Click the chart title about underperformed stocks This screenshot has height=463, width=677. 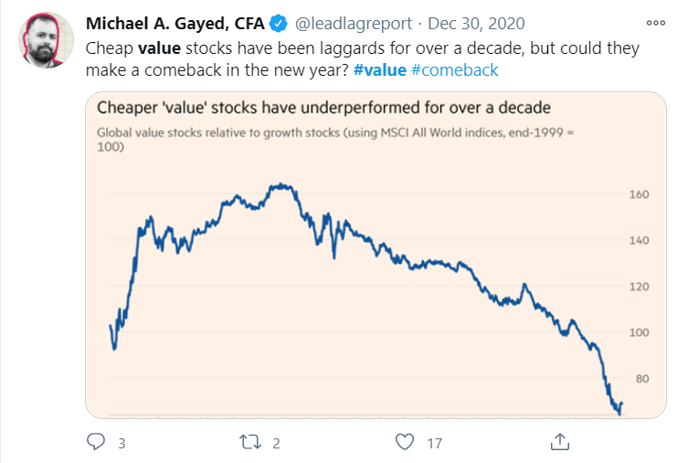[323, 108]
